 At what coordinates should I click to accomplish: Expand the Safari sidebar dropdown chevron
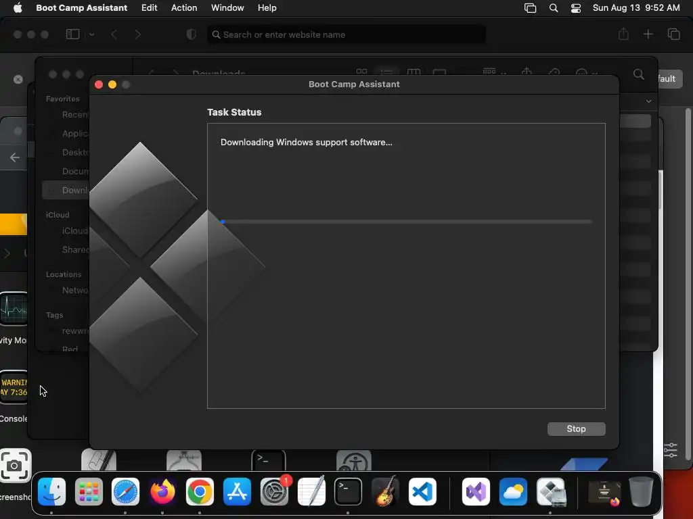(x=91, y=34)
